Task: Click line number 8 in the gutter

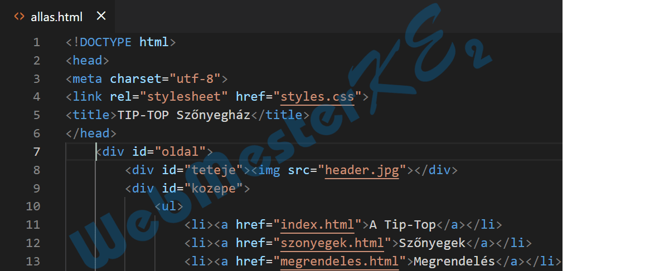Action: coord(37,170)
